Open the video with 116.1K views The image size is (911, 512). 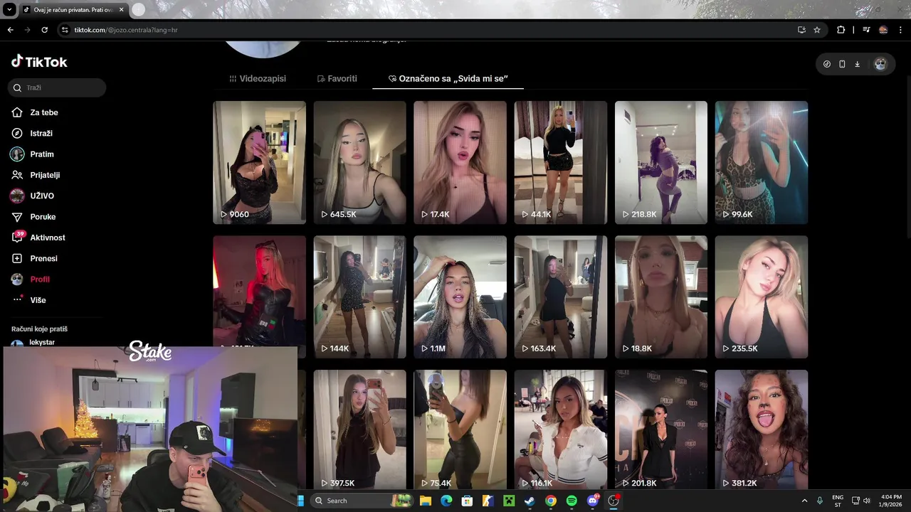[561, 430]
